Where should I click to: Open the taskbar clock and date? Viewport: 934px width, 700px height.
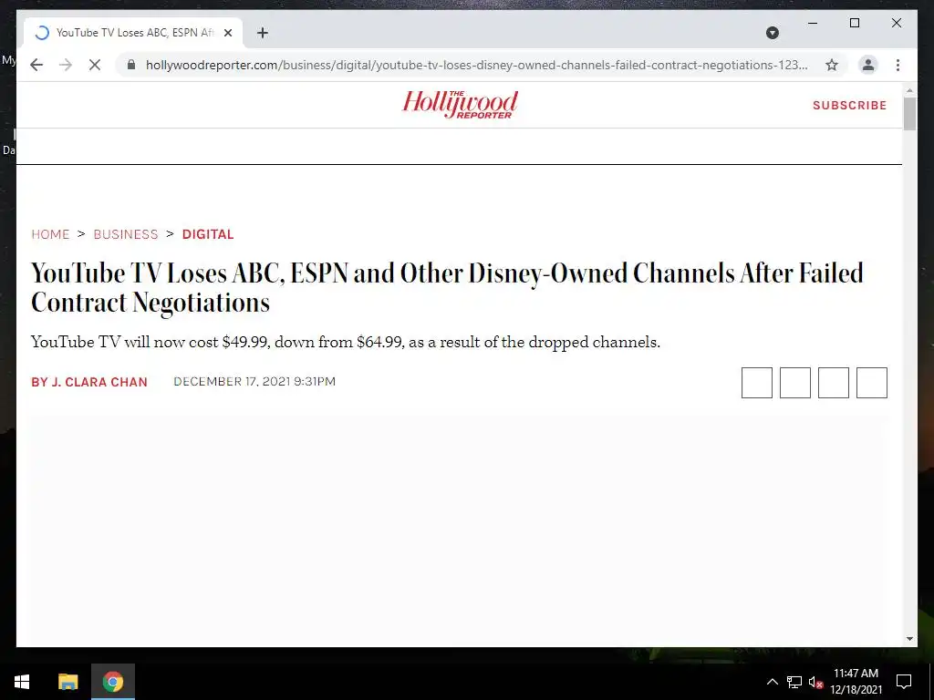pyautogui.click(x=856, y=682)
